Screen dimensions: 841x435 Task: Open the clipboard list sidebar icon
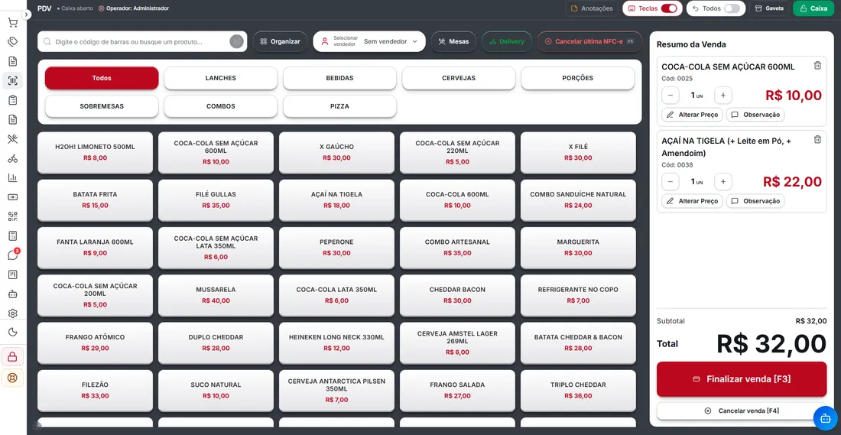[x=13, y=99]
